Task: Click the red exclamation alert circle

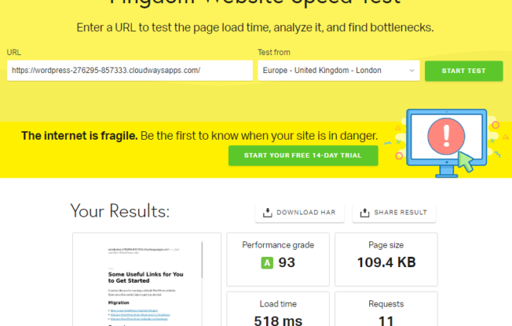Action: [446, 136]
